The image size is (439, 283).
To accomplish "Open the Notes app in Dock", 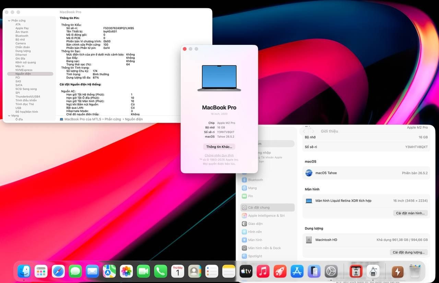I will tap(229, 271).
